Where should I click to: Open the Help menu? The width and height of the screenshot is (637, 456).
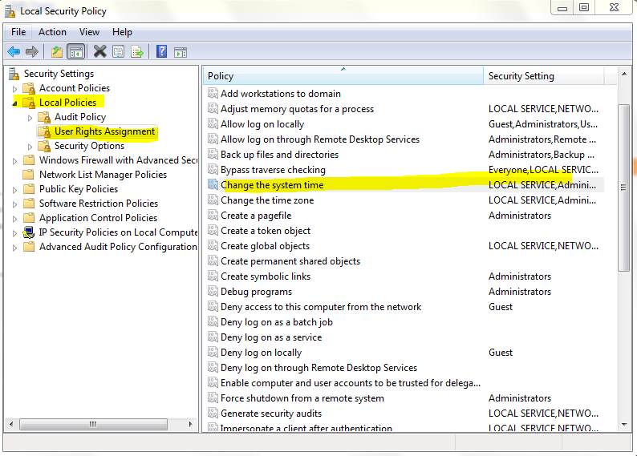tap(122, 32)
